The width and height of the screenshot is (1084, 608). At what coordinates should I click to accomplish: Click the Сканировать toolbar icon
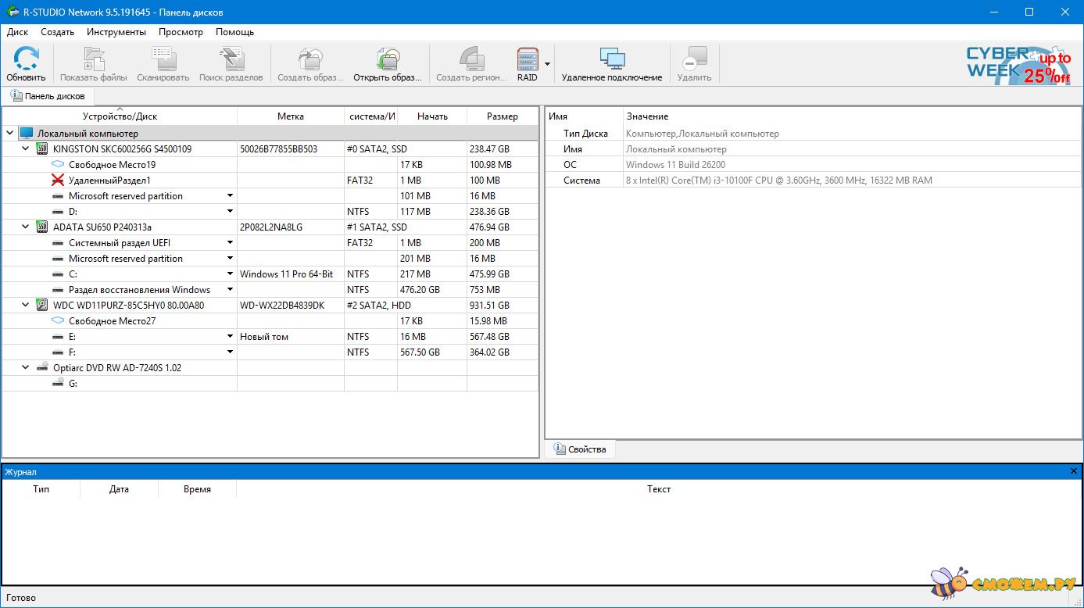point(163,63)
